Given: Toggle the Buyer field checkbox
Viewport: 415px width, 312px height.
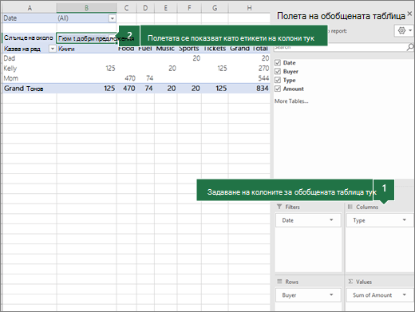Looking at the screenshot, I should (x=278, y=71).
